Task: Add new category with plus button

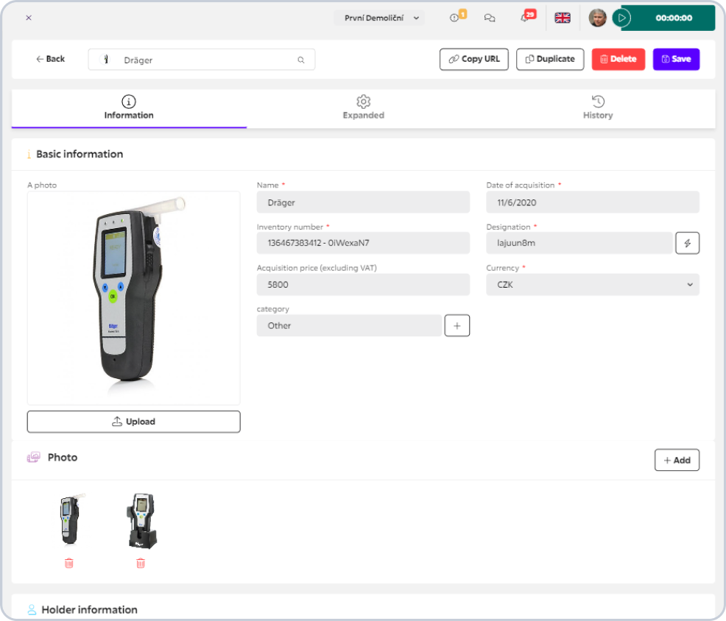Action: click(x=457, y=325)
